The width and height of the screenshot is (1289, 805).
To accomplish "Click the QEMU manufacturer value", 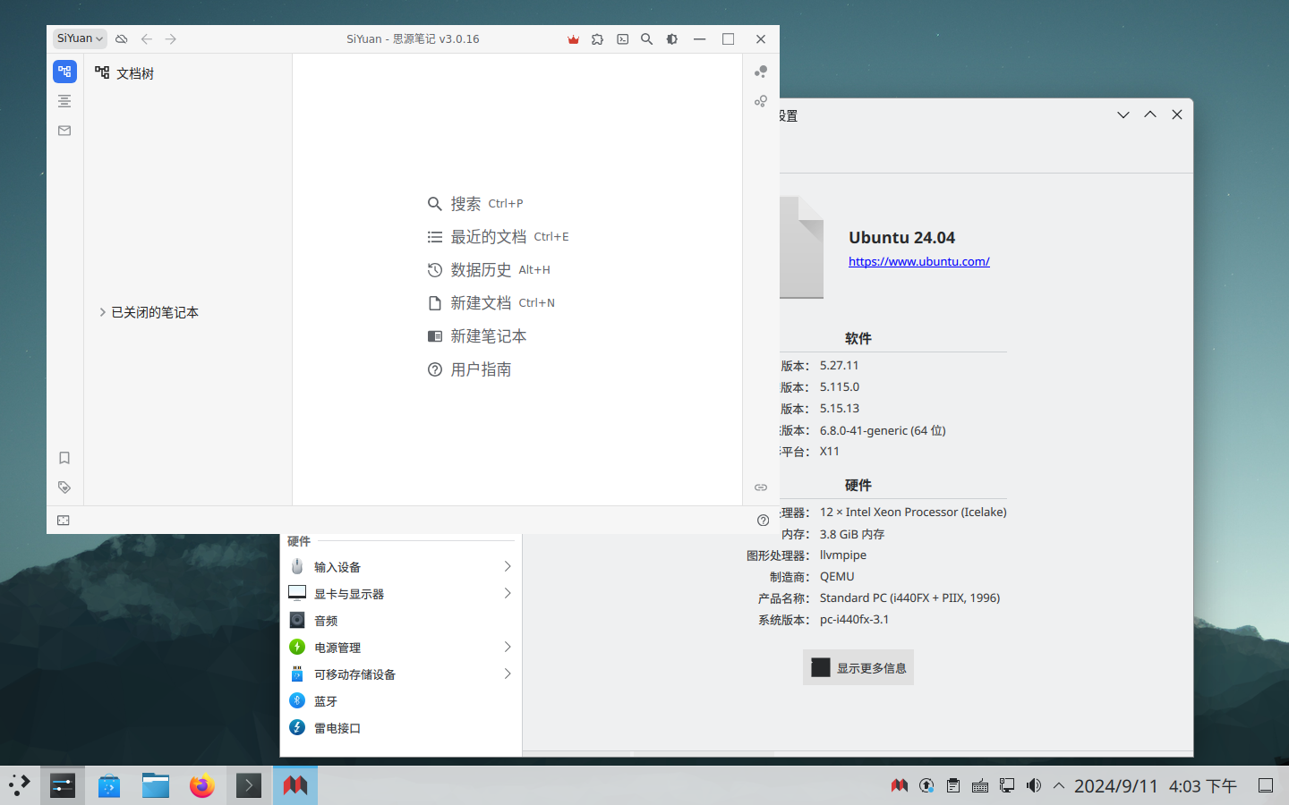I will 837,576.
